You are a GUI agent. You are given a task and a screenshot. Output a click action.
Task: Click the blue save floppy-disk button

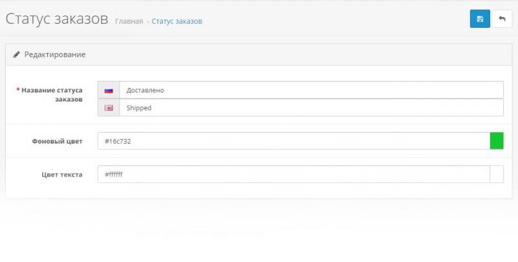pos(480,19)
